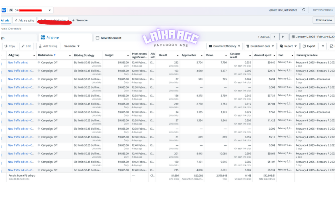Go to next page arrow
The height and width of the screenshot is (197, 335).
point(283,37)
